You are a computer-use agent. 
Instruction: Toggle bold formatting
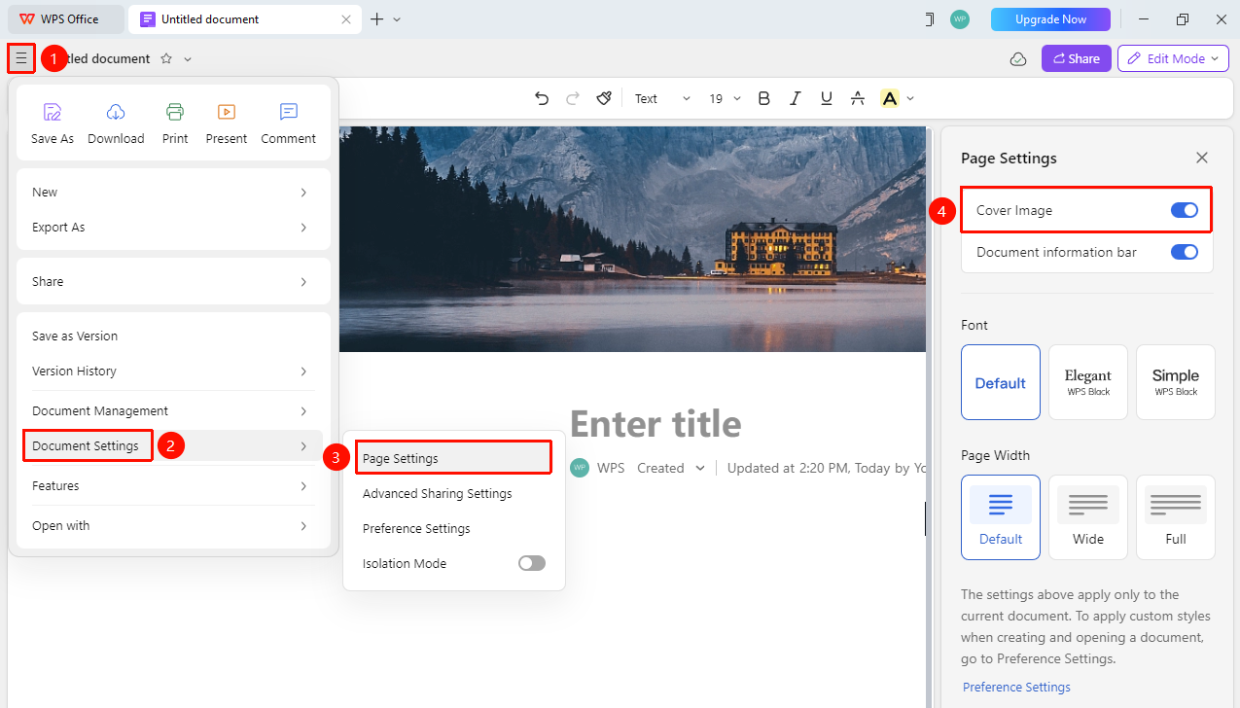[764, 98]
